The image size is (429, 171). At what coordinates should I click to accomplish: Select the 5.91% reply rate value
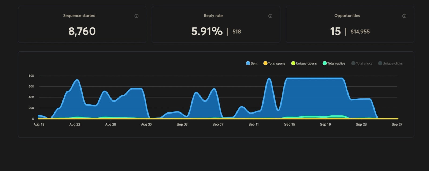tap(207, 32)
